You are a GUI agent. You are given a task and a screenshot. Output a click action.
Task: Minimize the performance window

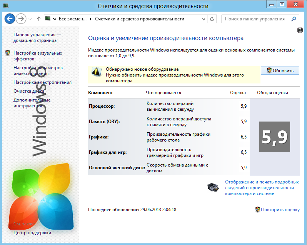[x=272, y=4]
